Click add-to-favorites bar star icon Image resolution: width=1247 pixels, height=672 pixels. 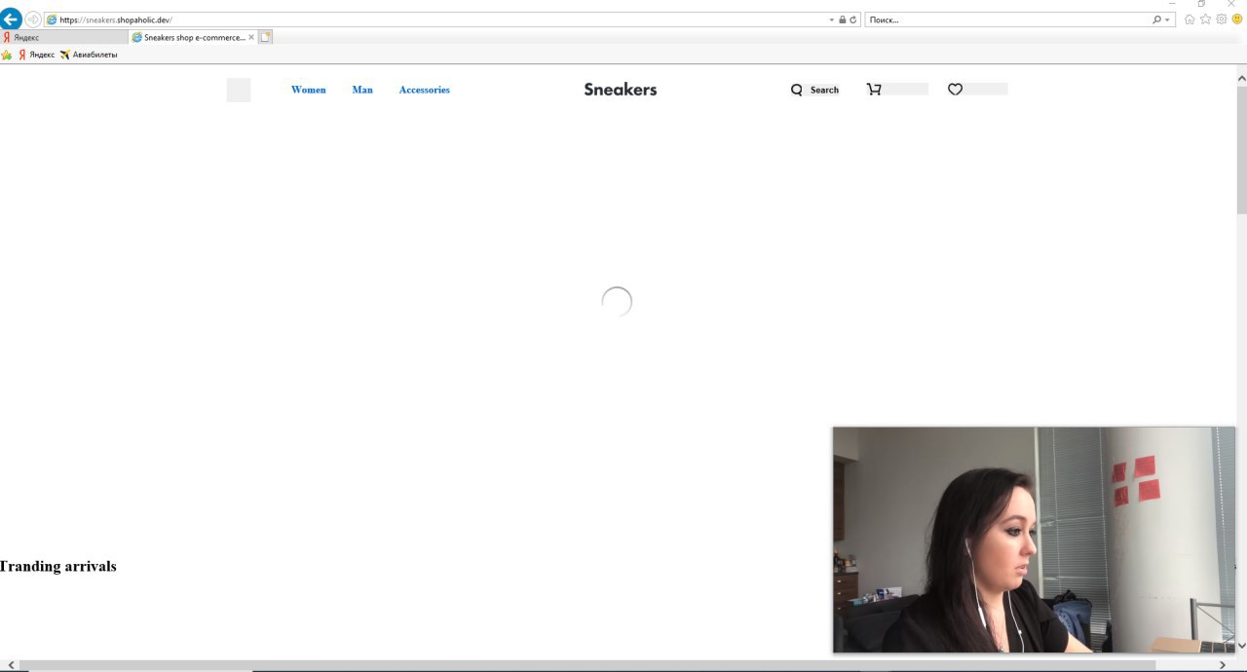7,55
